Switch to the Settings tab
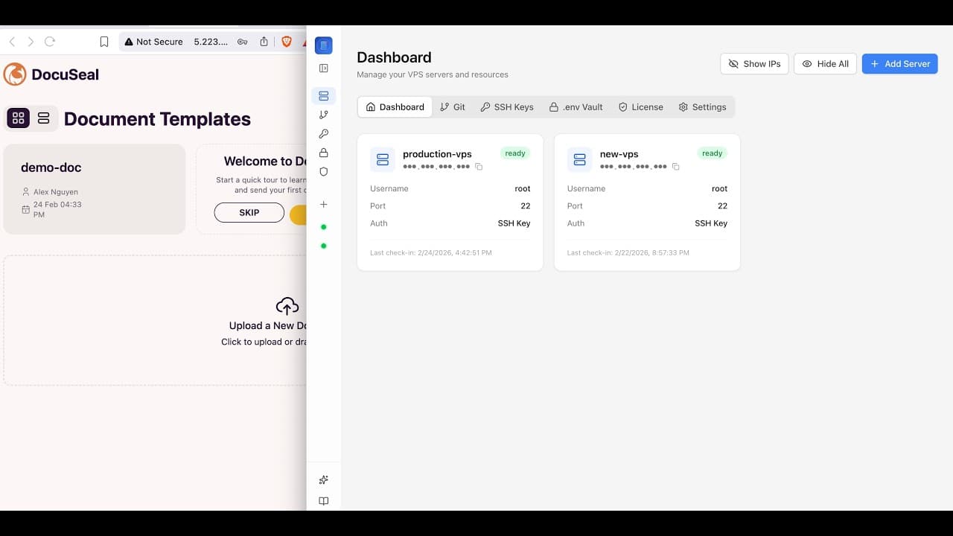The image size is (953, 536). pyautogui.click(x=702, y=106)
